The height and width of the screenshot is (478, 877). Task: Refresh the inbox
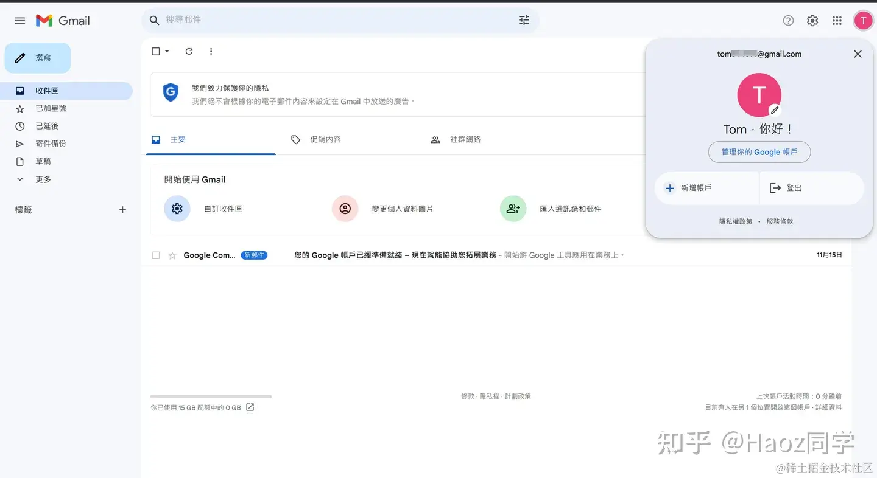(189, 52)
